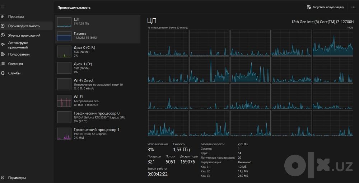Image resolution: width=359 pixels, height=183 pixels.
Task: Click the Логических процессоров 20 value
Action: (239, 158)
